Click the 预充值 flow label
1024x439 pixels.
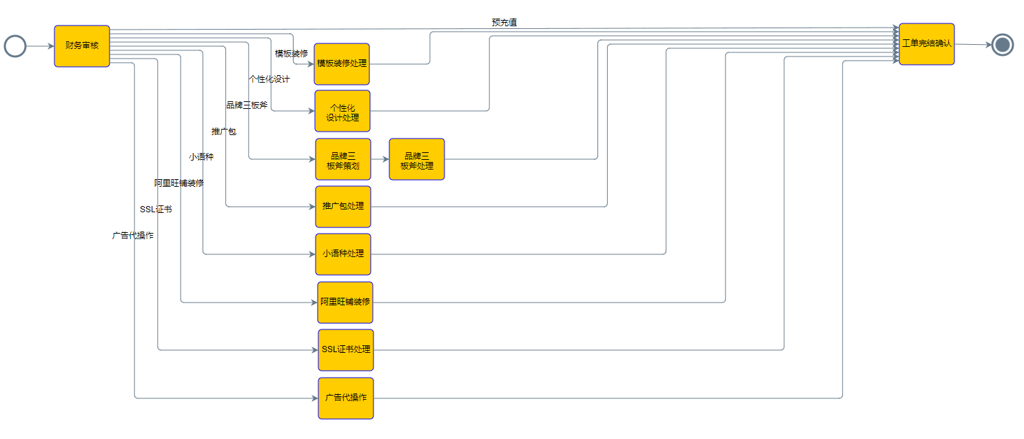click(504, 23)
